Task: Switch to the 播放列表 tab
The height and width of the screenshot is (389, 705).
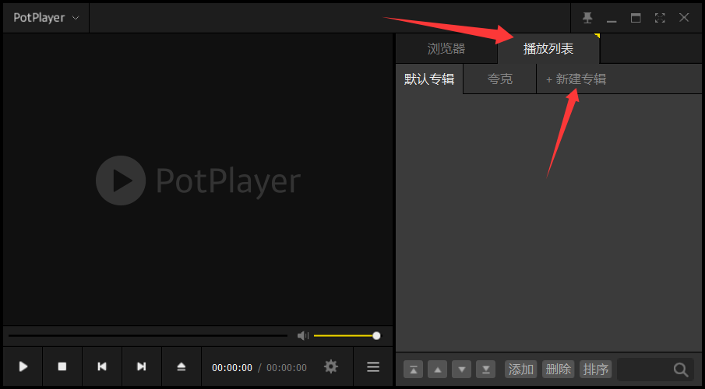Action: click(548, 48)
